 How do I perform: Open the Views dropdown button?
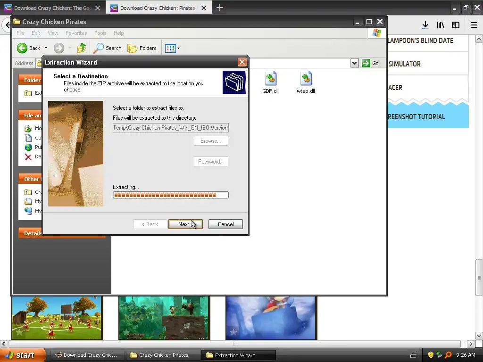[x=172, y=48]
